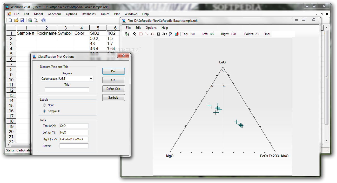
Task: Click the Help book icon in WinRock toolbar
Action: 43,20
